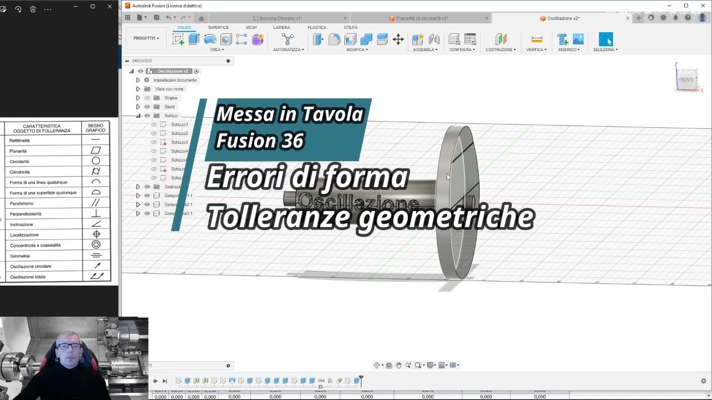Select the Insert Derive icon
712x400 pixels.
click(x=563, y=39)
